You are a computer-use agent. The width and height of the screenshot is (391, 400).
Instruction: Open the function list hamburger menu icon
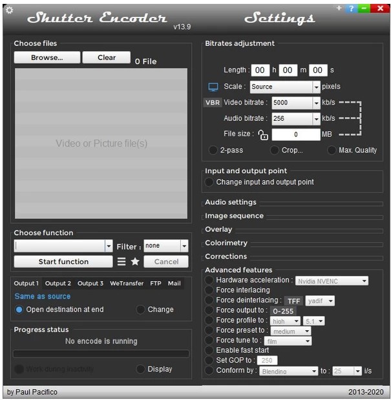point(122,262)
